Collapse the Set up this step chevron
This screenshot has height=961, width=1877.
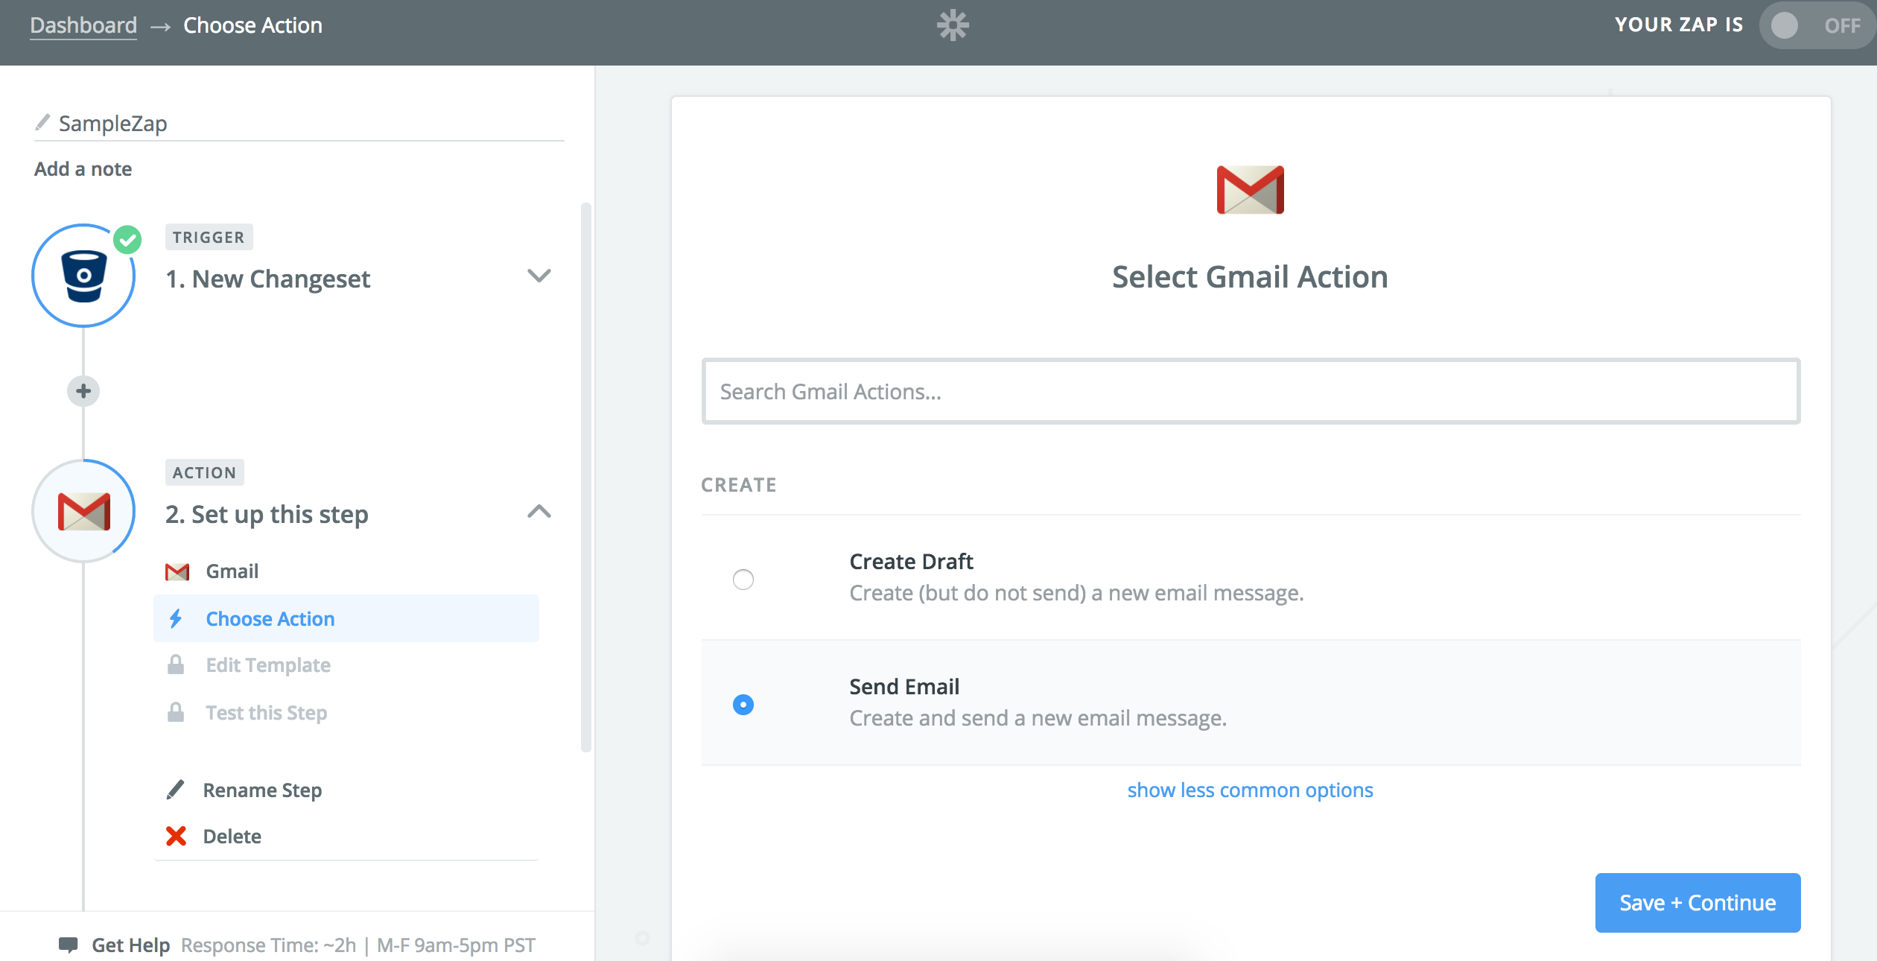(x=539, y=511)
